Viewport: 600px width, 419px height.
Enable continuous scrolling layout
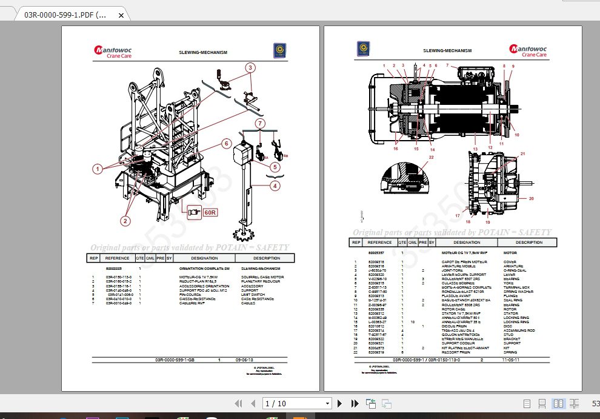click(x=542, y=403)
